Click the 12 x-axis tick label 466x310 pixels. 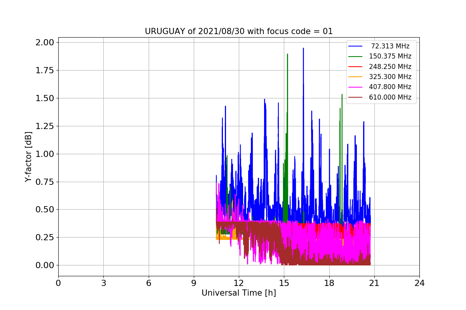pos(239,283)
